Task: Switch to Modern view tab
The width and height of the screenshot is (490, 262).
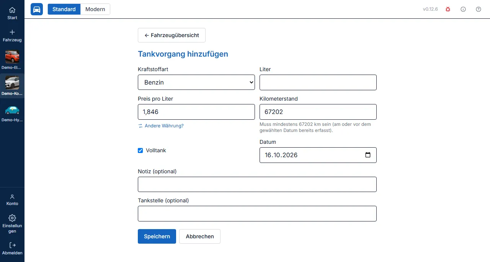Action: [95, 9]
